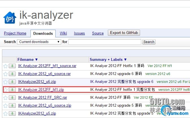190x118 pixels.
Task: Click download arrow for IK Analyzer 2012_u6_source.rar
Action: [12, 74]
